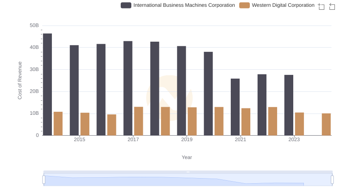Screen dimensions: 340x196
Task: Toggle Western Digital Corporation legend swatch
Action: pyautogui.click(x=244, y=5)
